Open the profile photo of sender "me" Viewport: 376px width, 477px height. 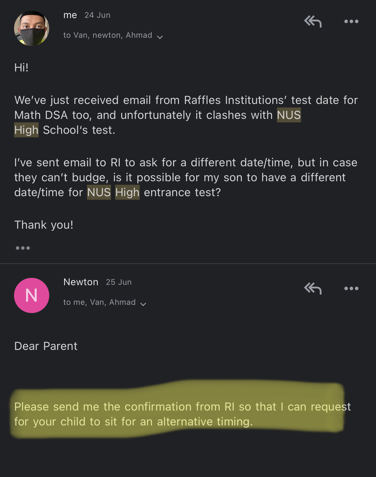coord(32,28)
